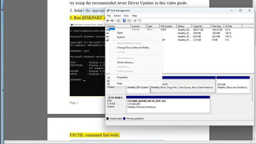Sort by the Volume column header
Screen dimensions: 256x144
pos(118,26)
